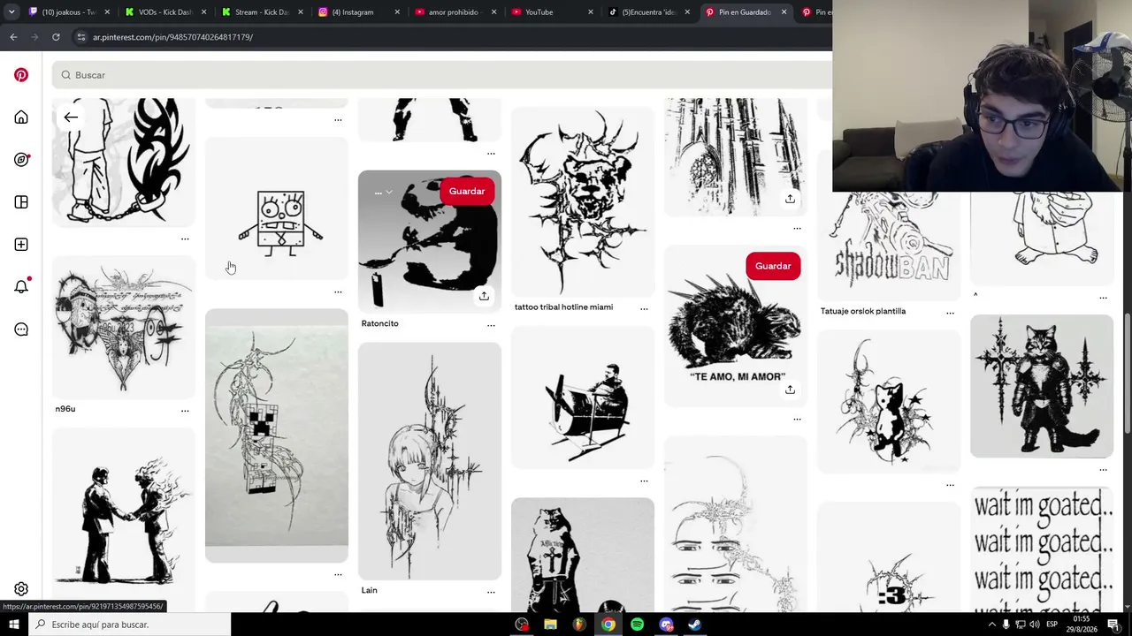View site information icon in address bar

click(81, 37)
